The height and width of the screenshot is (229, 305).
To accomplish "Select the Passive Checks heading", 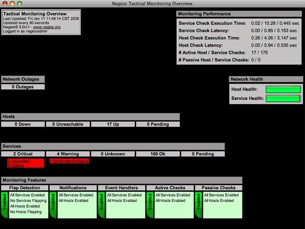I will pos(218,187).
